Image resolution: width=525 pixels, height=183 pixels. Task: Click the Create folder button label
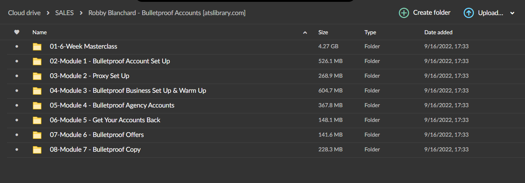[x=432, y=13]
